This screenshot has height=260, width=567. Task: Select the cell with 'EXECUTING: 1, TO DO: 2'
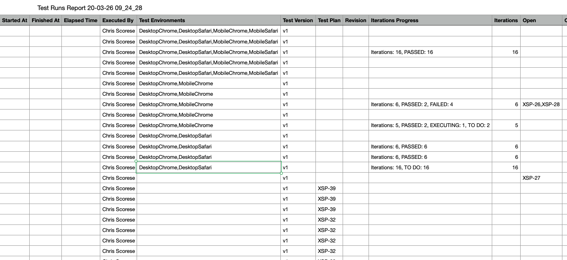430,125
